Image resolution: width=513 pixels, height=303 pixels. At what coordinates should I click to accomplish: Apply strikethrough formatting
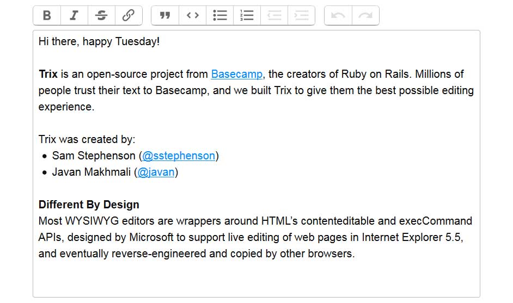tap(101, 15)
